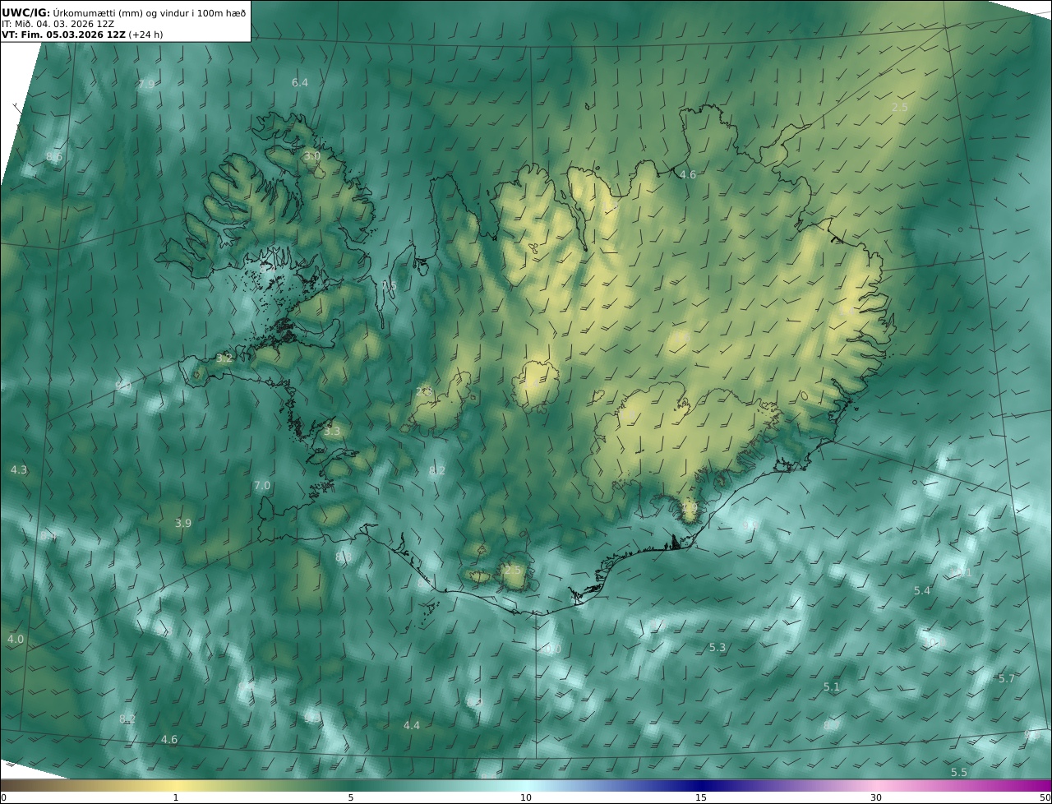Click the 4.3 value label
Screen dimensions: 1052x804
19,470
